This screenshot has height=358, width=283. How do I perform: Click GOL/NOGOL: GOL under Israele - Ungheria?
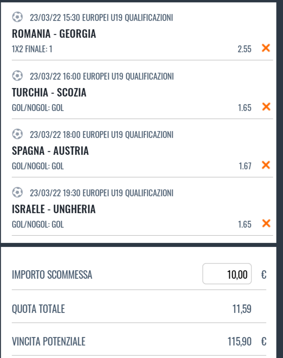tap(38, 224)
